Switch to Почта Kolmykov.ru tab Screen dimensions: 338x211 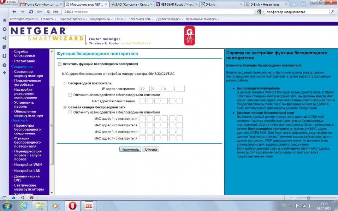tap(41, 4)
